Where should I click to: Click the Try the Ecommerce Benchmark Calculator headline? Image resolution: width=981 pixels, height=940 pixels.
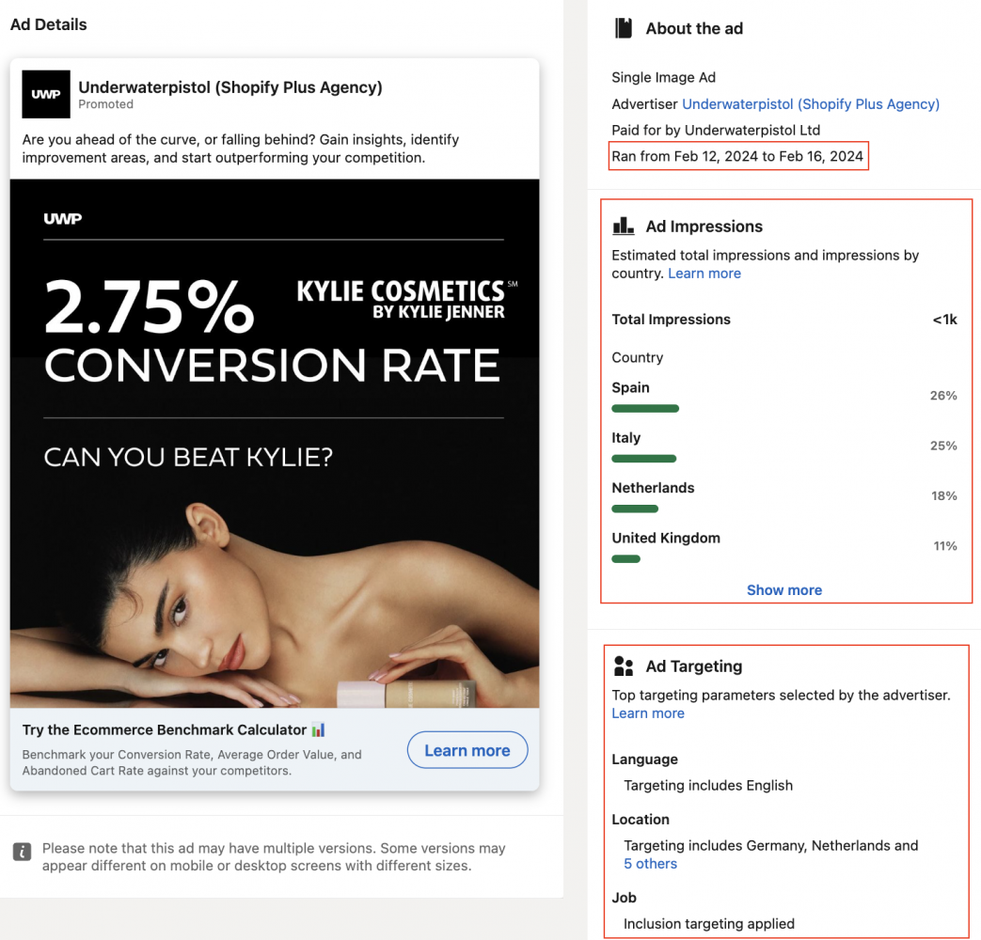[165, 729]
